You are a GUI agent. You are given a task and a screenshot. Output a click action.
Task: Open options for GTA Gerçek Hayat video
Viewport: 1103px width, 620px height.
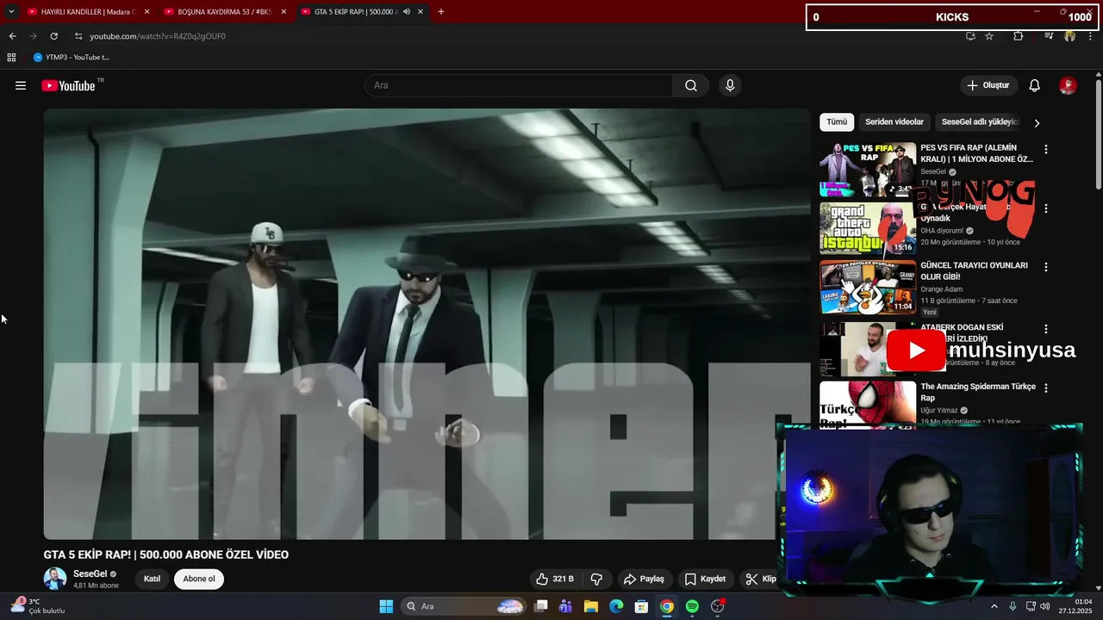1046,208
